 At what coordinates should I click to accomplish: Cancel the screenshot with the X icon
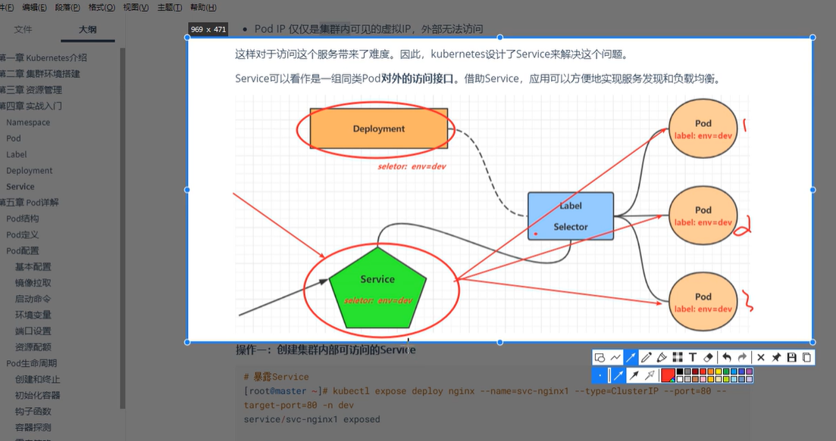pyautogui.click(x=761, y=358)
